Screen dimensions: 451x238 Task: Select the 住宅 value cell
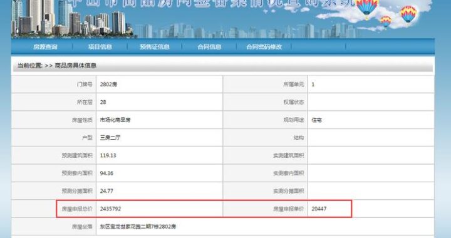(x=371, y=120)
